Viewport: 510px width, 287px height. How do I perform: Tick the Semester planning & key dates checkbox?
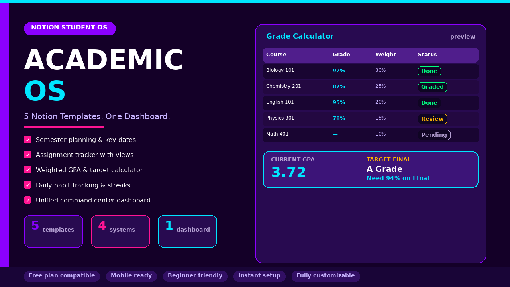27,140
